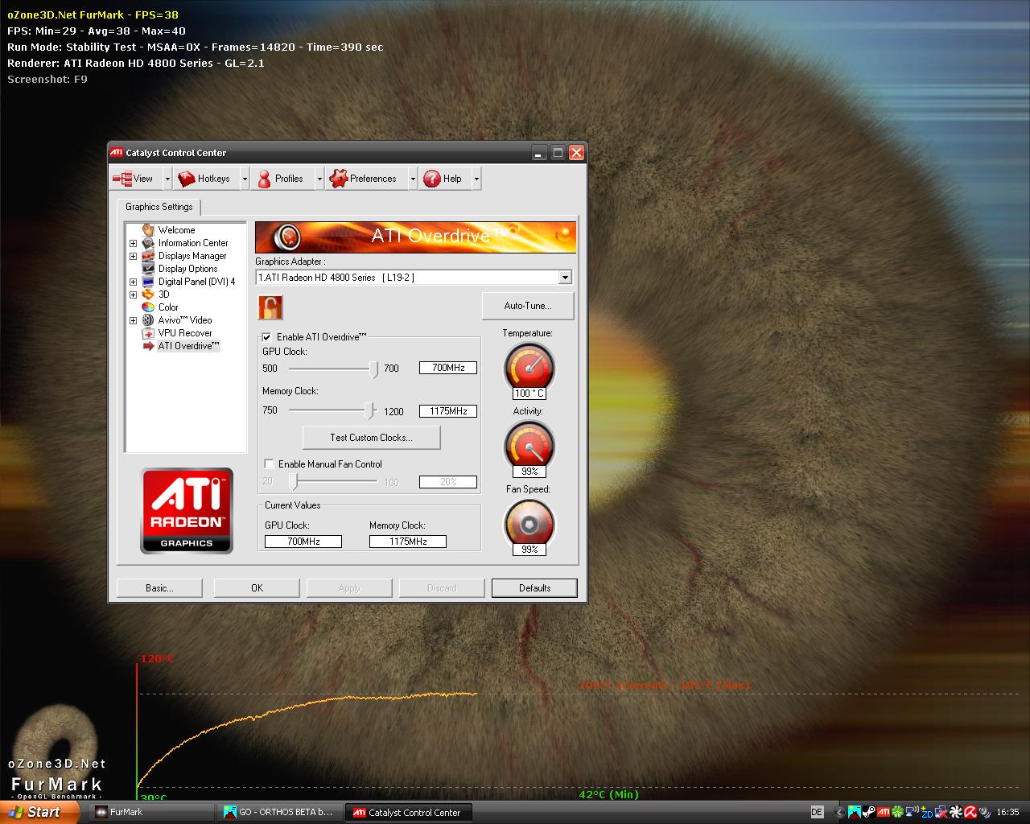This screenshot has width=1030, height=824.
Task: Click the Steam tray icon
Action: click(869, 812)
